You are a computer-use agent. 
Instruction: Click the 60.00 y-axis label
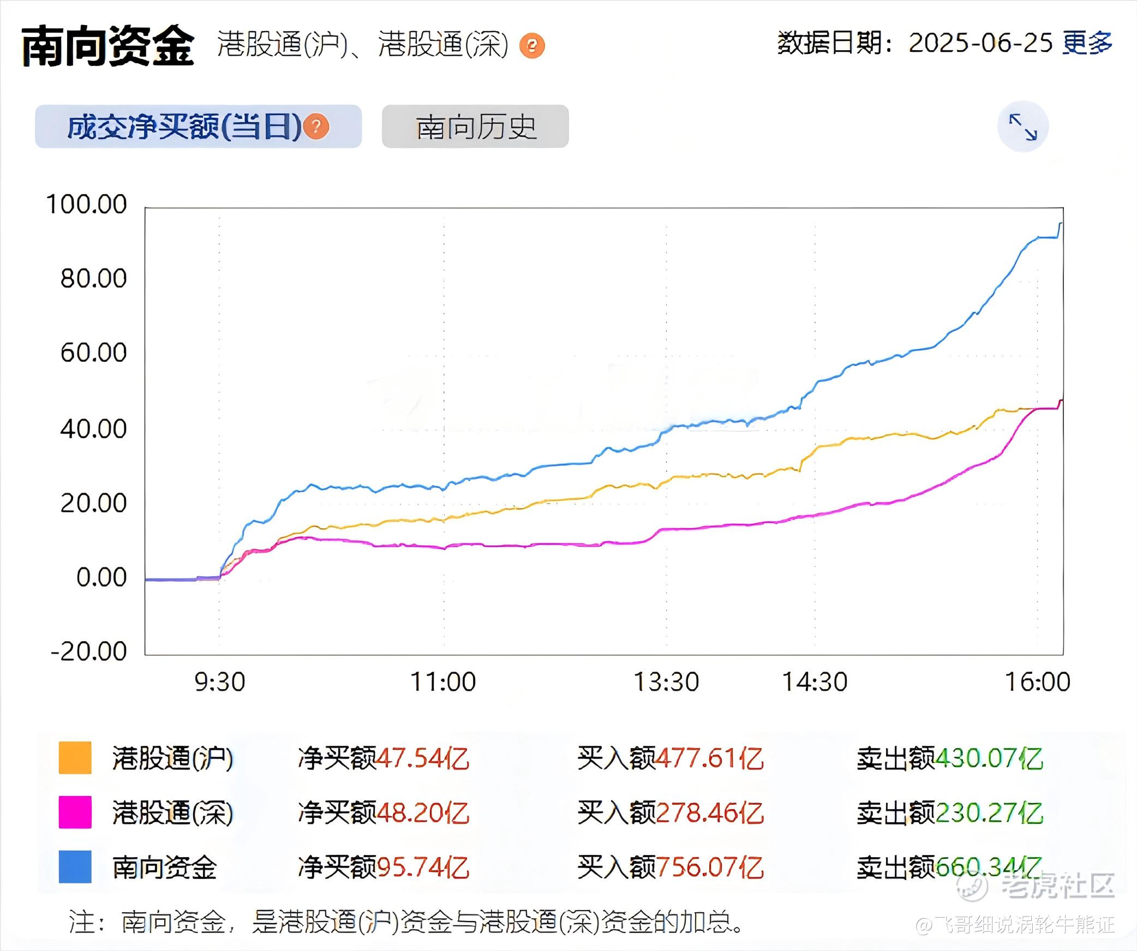click(x=93, y=352)
